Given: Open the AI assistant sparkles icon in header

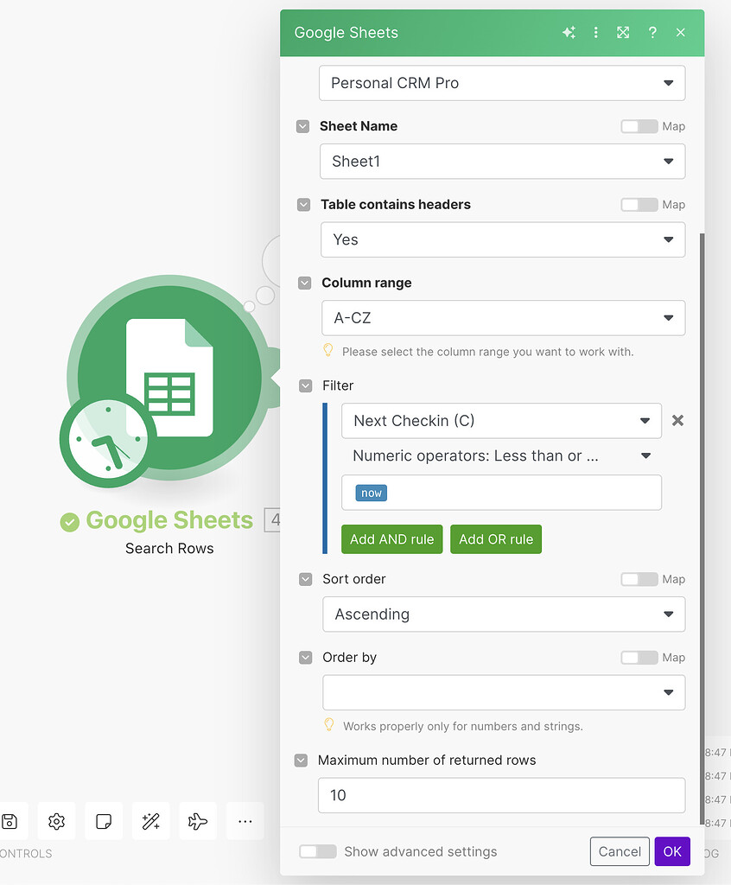Looking at the screenshot, I should point(569,32).
